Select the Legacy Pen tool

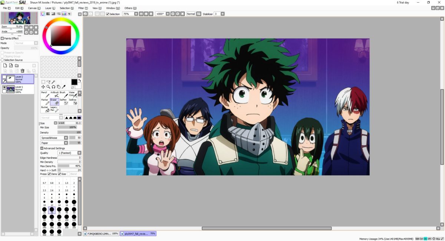point(55,109)
